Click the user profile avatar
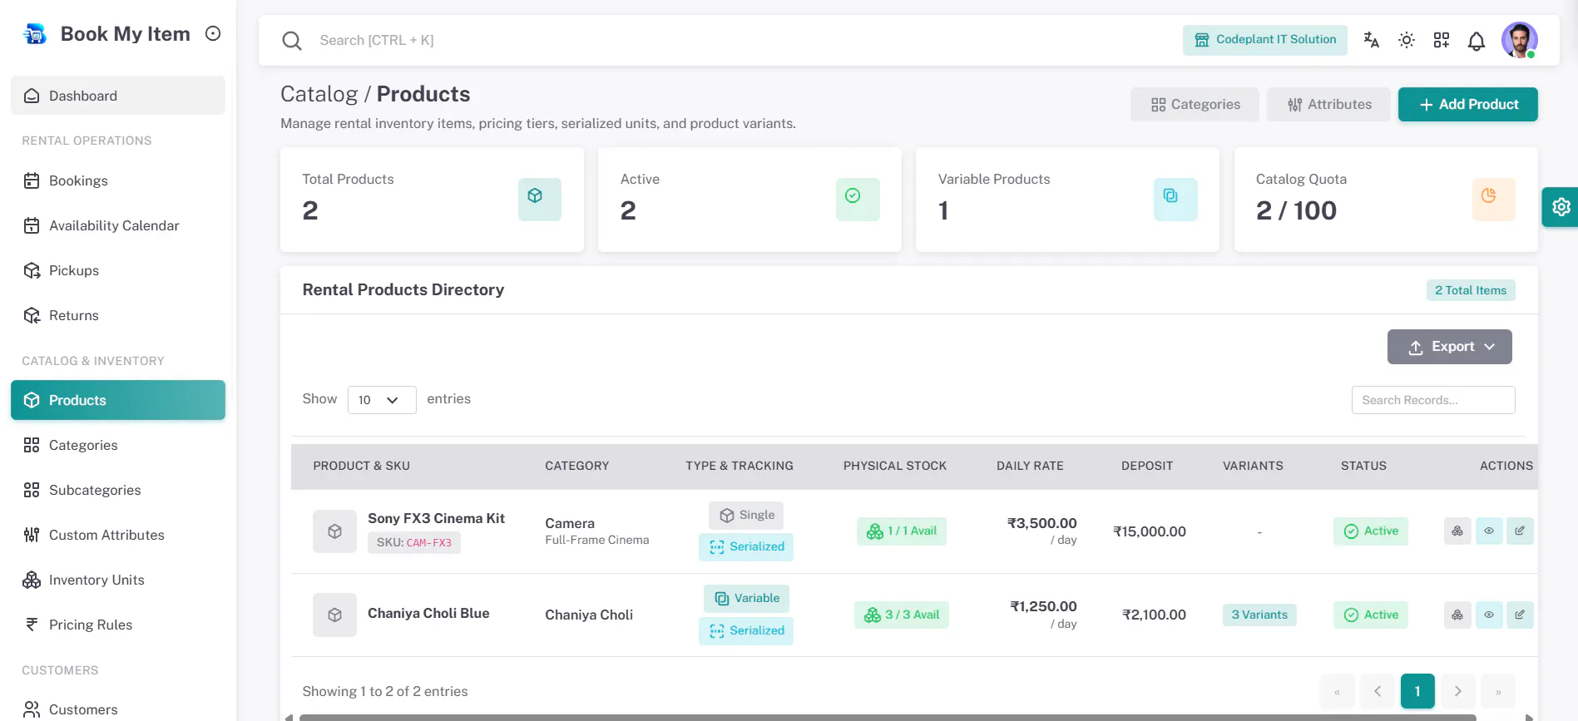 [1519, 40]
